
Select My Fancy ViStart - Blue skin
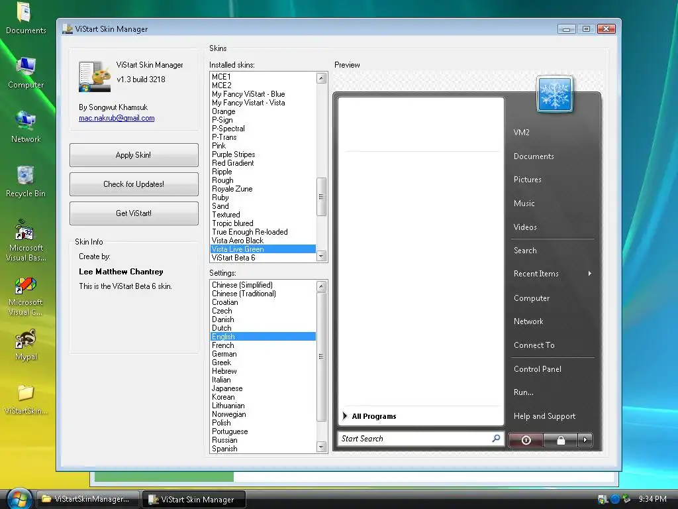pos(263,94)
